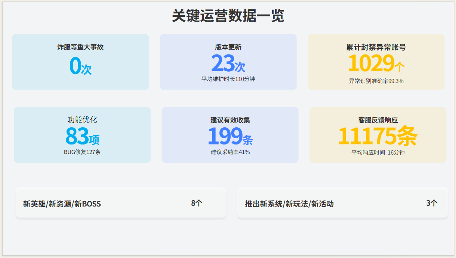Select the 炸服等重大事故 card heading

tap(80, 47)
